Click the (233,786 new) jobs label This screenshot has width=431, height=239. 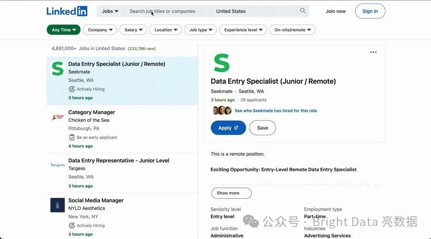(x=141, y=49)
